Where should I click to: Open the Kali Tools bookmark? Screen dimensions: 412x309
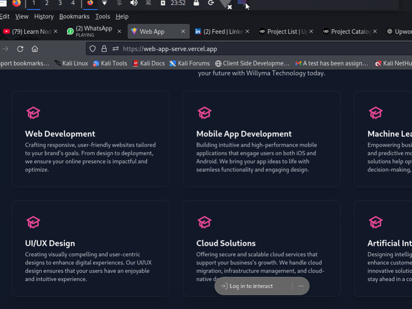tap(110, 63)
